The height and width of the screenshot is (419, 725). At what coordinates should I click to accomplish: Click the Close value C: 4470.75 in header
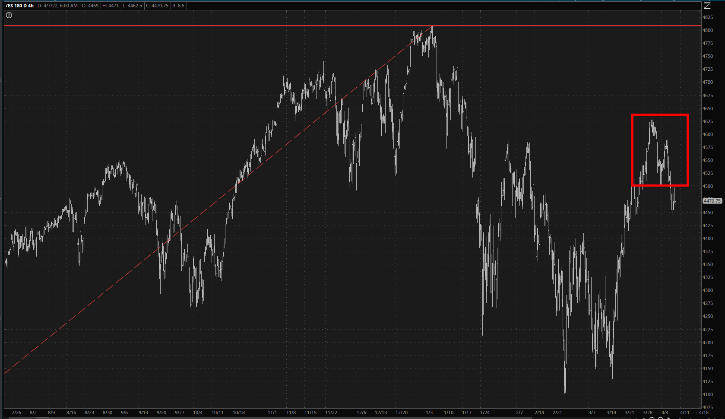pos(157,6)
